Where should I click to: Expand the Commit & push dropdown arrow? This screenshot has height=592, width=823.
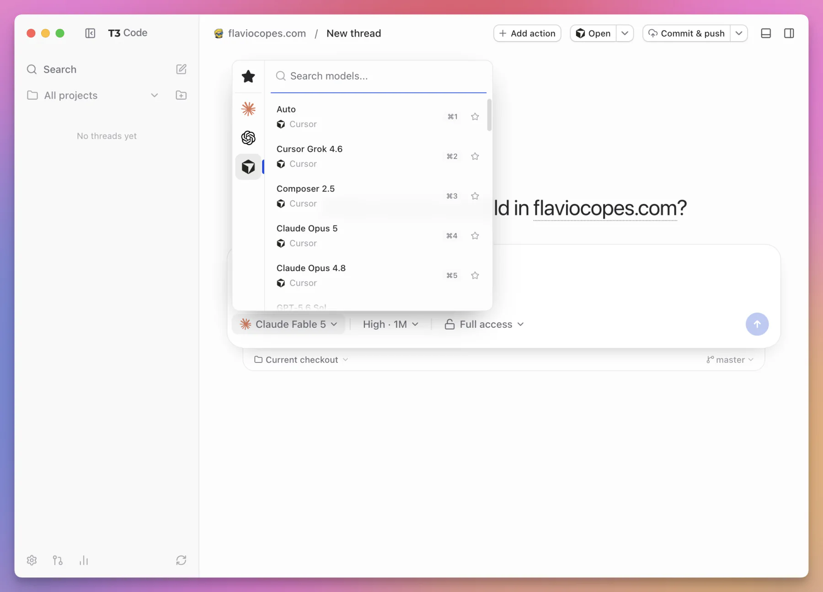pos(739,33)
